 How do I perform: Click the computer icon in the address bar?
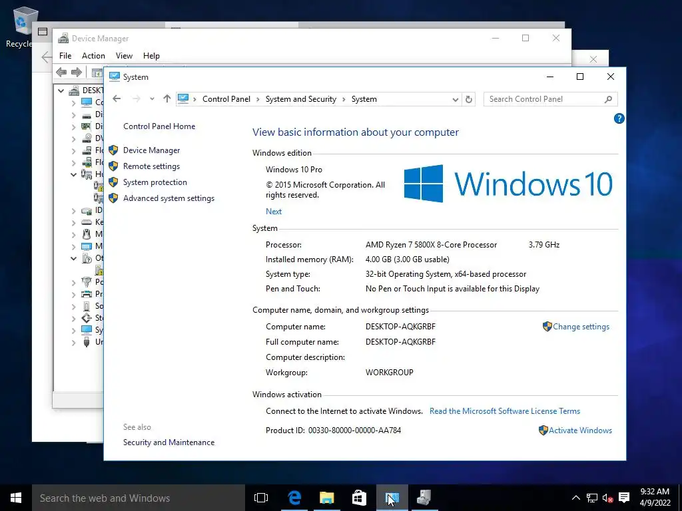click(x=183, y=98)
